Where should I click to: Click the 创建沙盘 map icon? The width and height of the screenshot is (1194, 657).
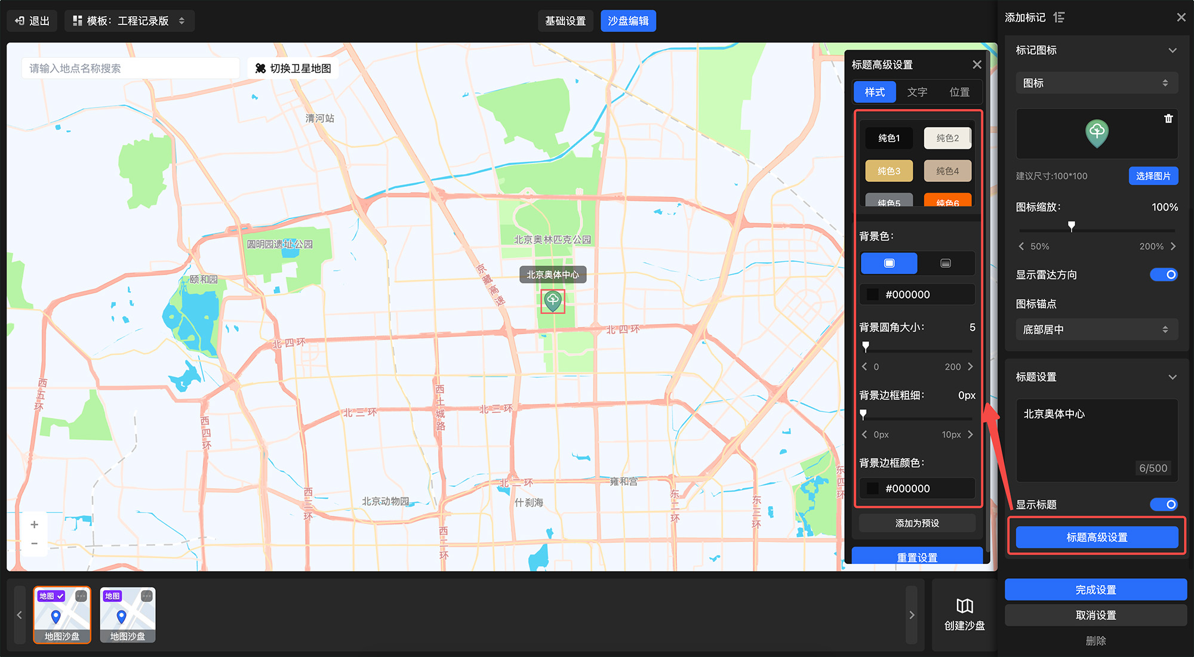(964, 606)
